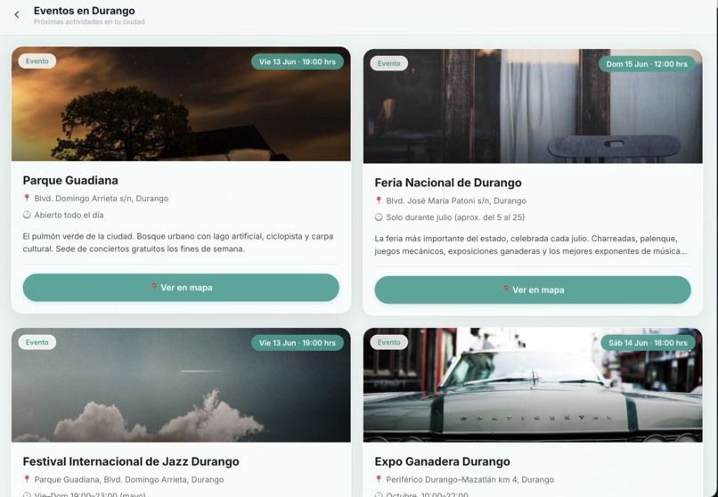Click the Evento tag on Parque Guadiana card

pos(37,61)
